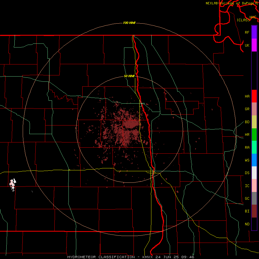Select the salmon GR legend swatch

point(254,109)
